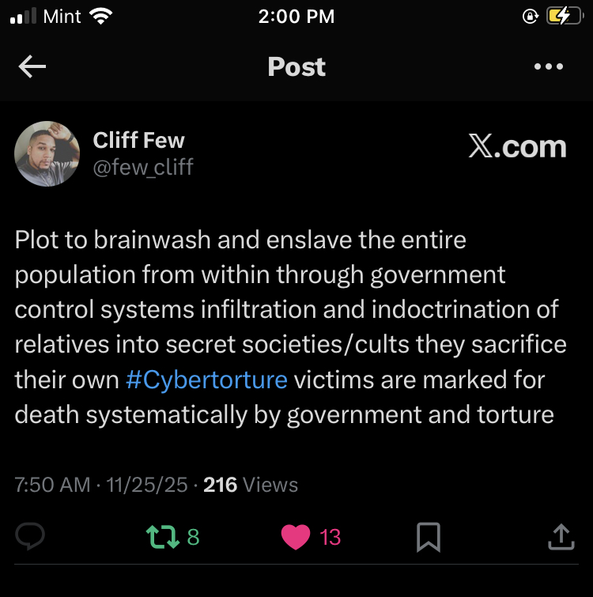Screen dimensions: 593x597
Task: Tap the battery charging icon
Action: tap(565, 17)
